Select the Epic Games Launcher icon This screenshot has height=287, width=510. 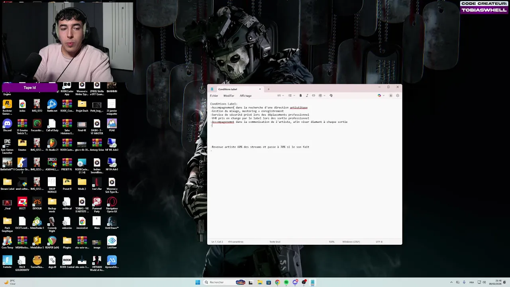[x=7, y=146]
